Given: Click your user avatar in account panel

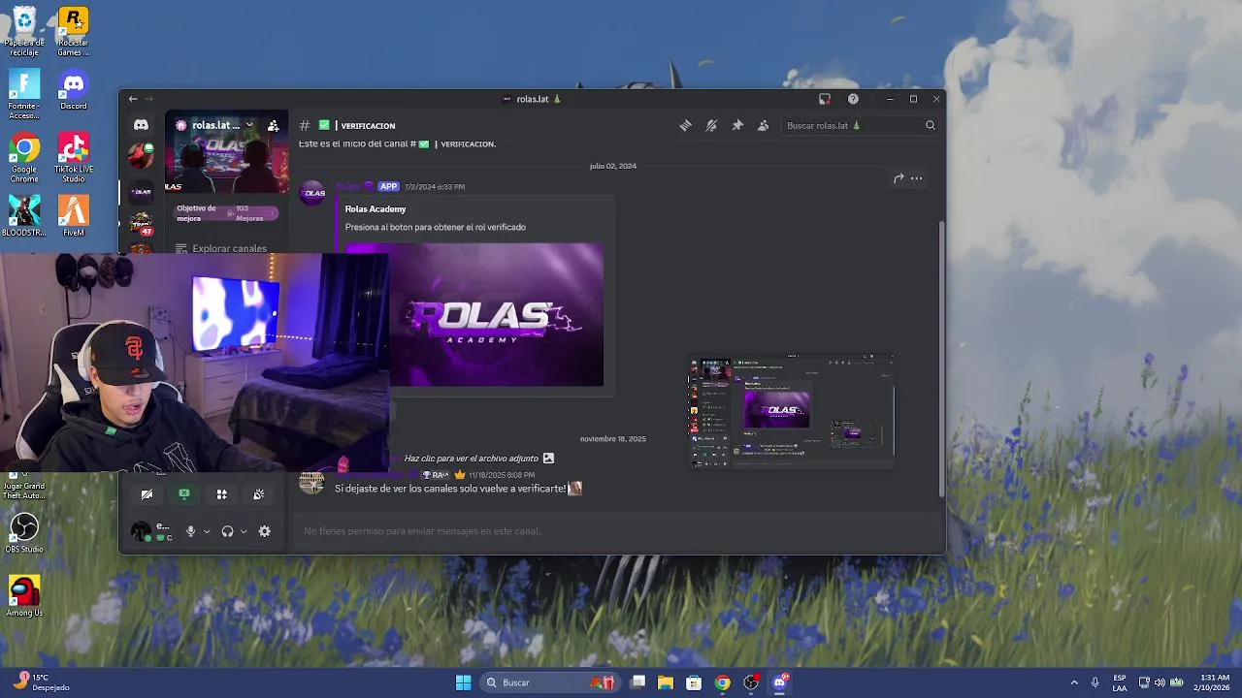Looking at the screenshot, I should coord(141,531).
